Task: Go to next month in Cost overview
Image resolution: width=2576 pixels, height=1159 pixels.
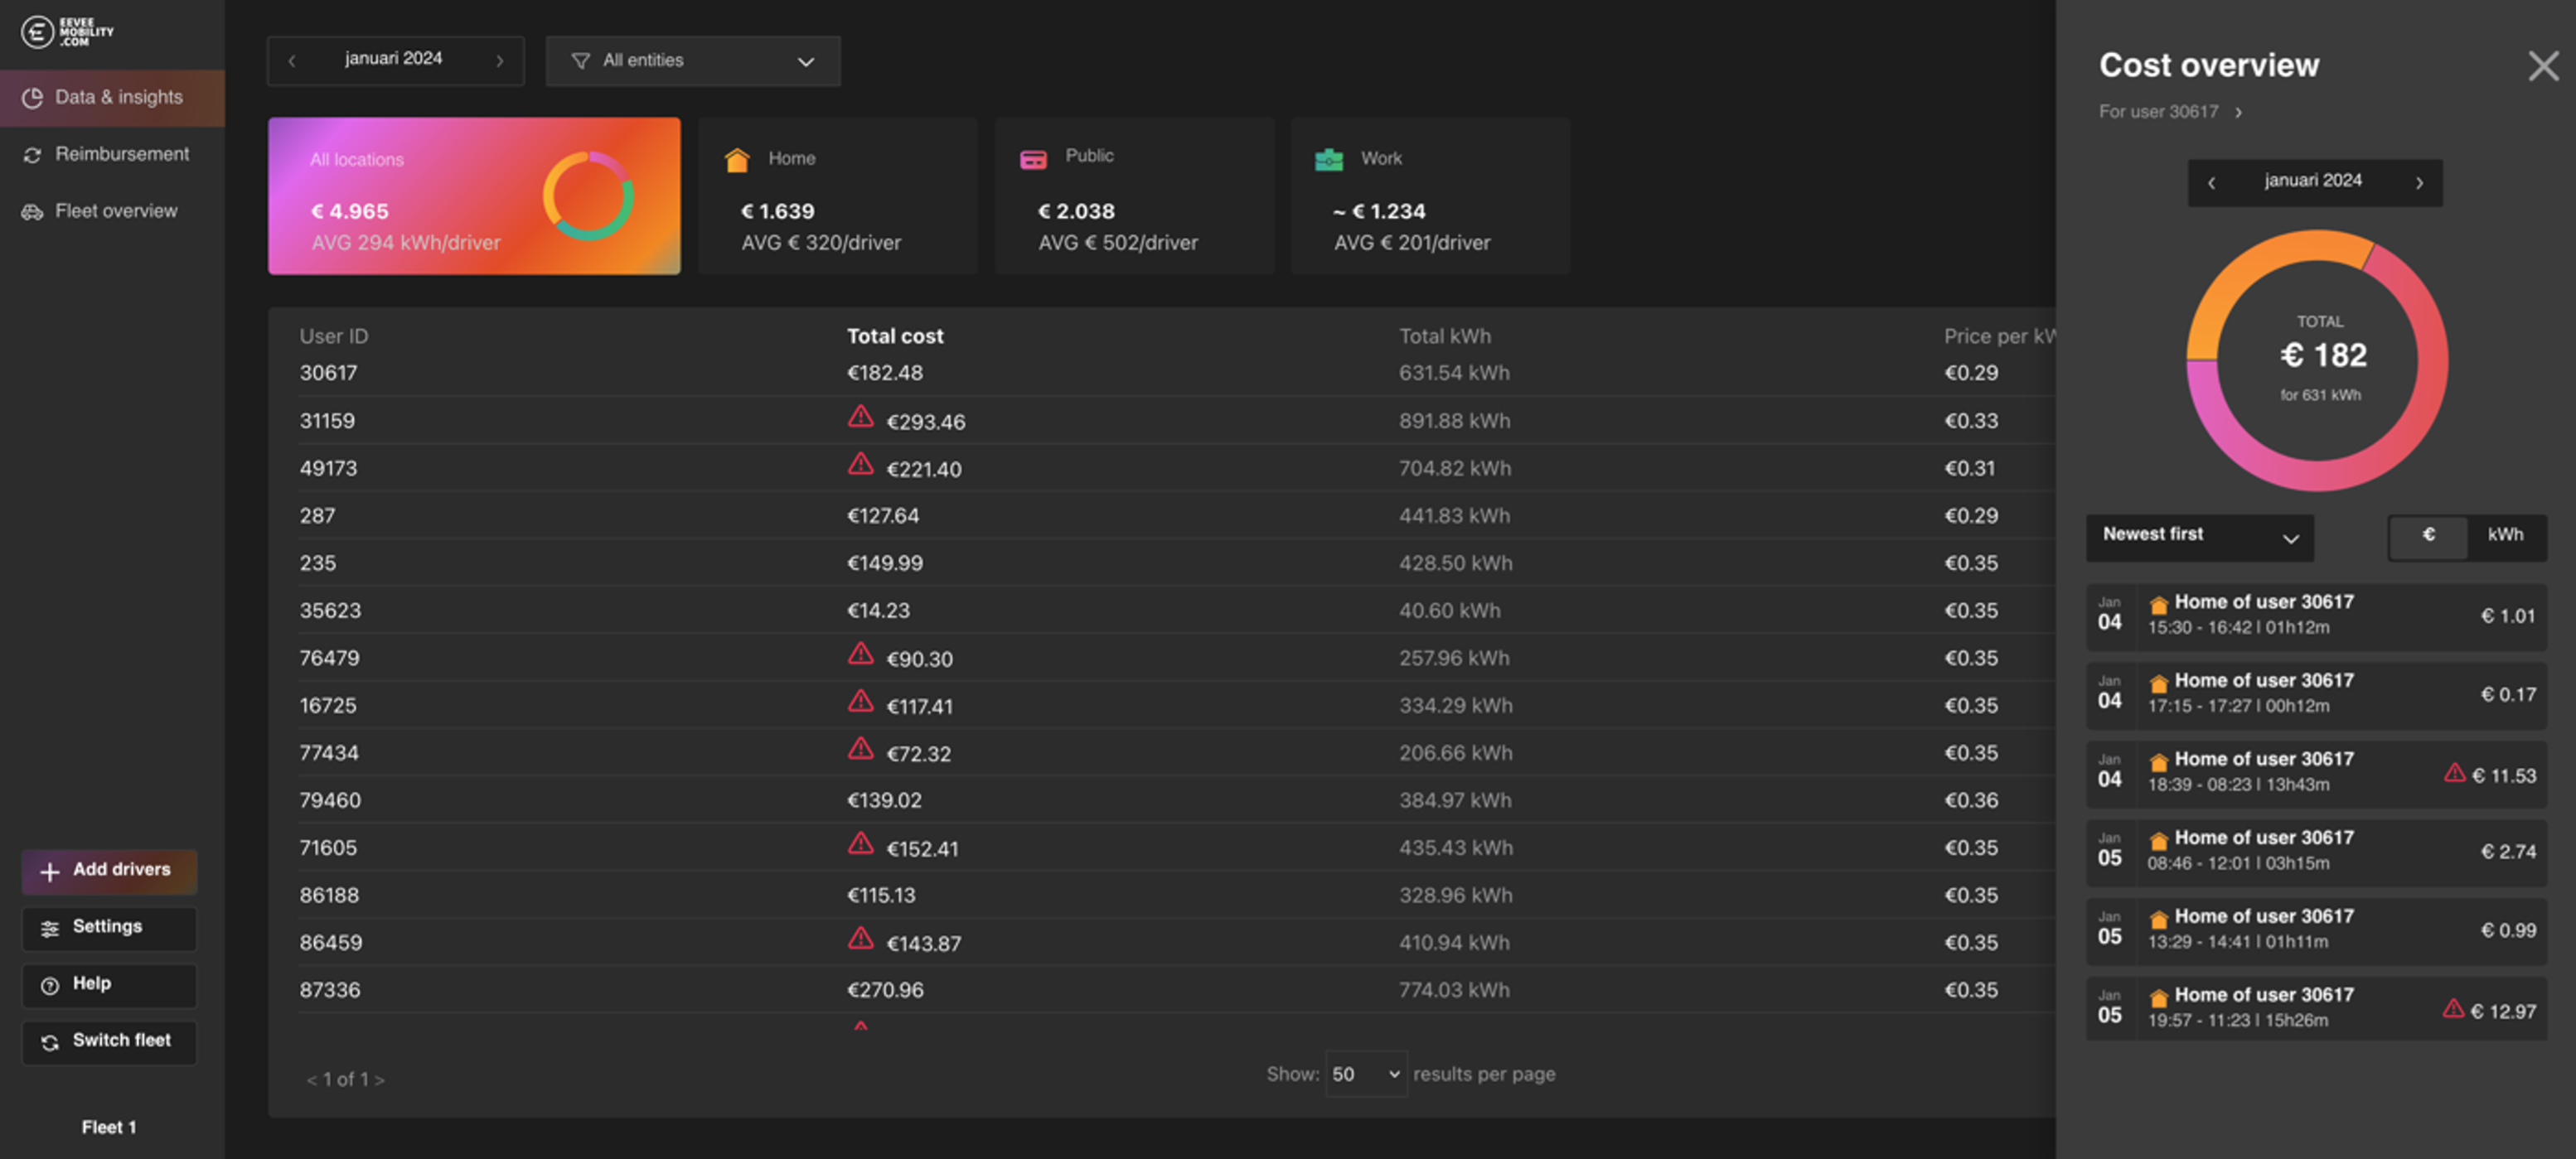Action: pyautogui.click(x=2419, y=183)
